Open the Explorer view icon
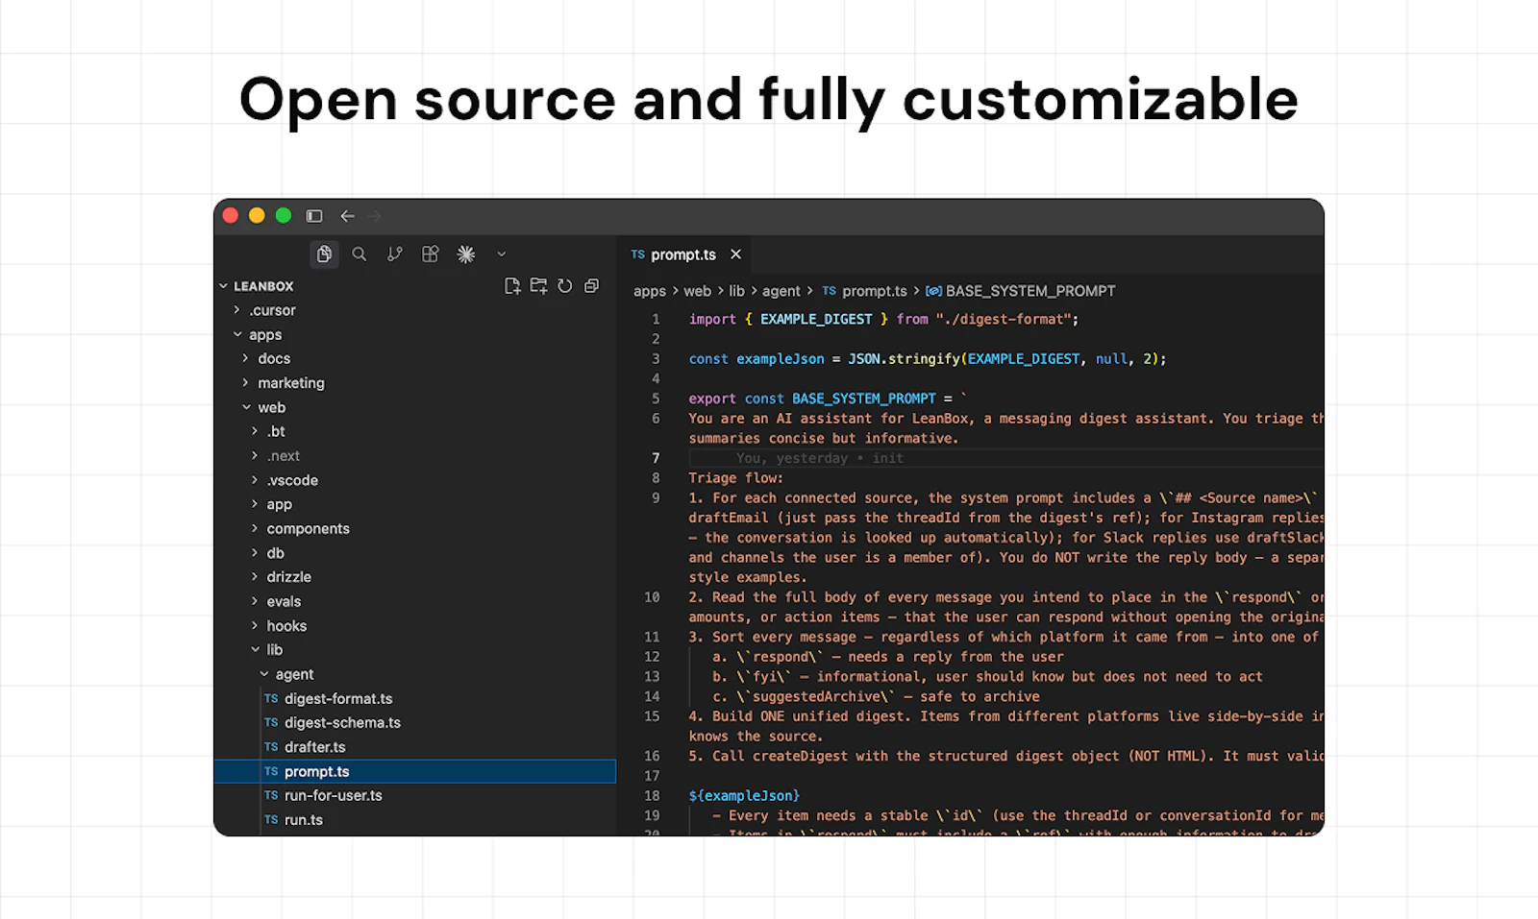 pos(325,254)
